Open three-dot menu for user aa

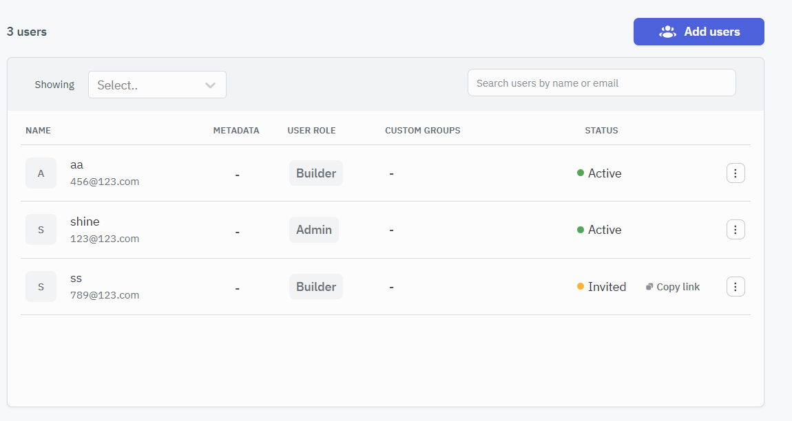[736, 173]
